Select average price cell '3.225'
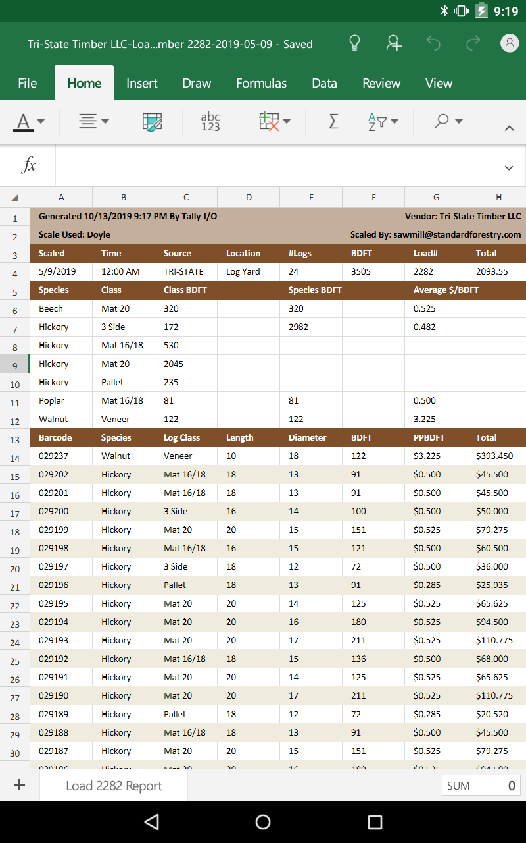The image size is (526, 843). tap(436, 419)
